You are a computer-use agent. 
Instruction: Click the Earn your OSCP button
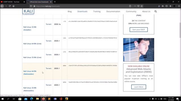(x=139, y=29)
